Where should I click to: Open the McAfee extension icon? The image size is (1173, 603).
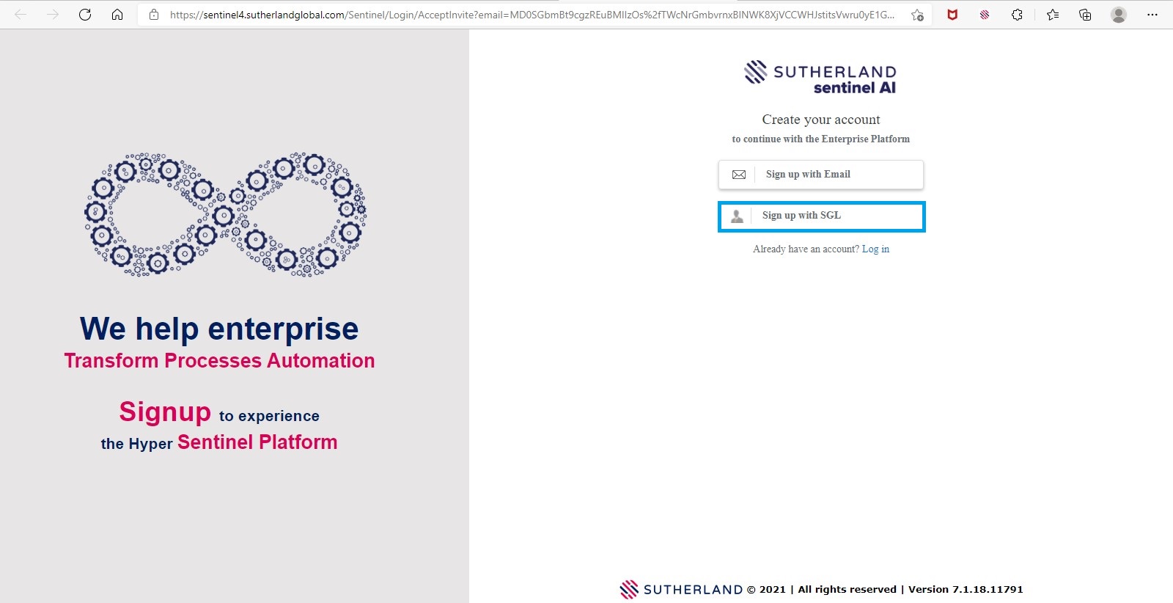(952, 15)
